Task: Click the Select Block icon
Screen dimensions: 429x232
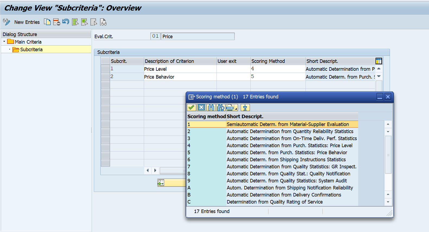Action: (x=84, y=22)
